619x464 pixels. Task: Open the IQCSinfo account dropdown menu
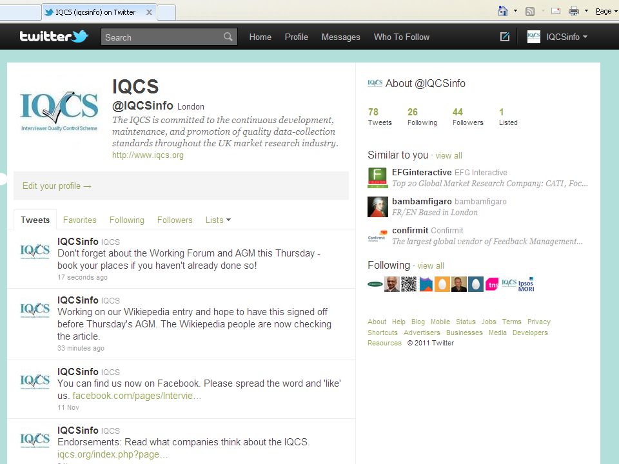pos(567,37)
